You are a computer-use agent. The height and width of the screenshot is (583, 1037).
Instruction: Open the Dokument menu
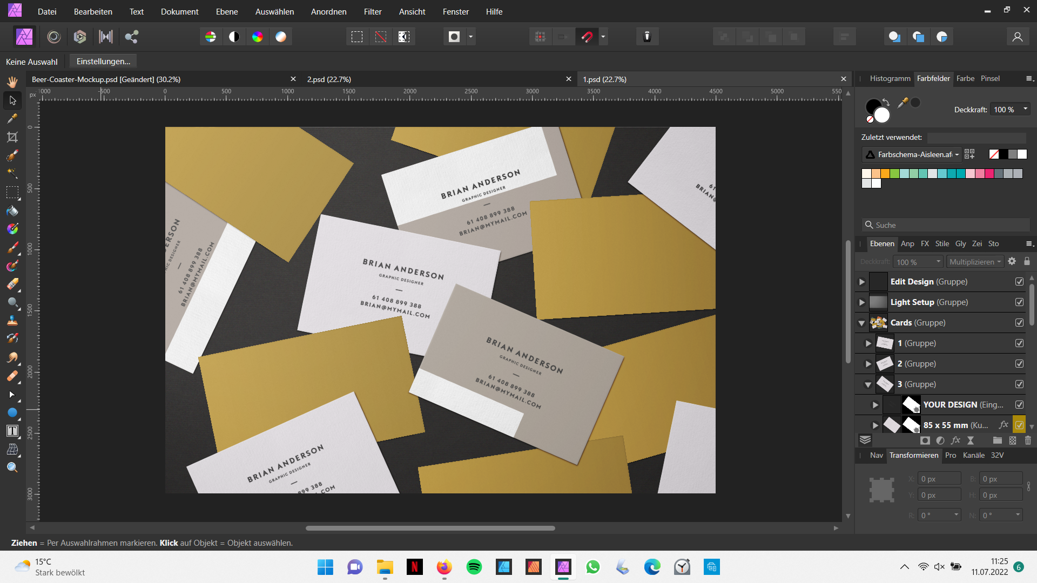(179, 11)
